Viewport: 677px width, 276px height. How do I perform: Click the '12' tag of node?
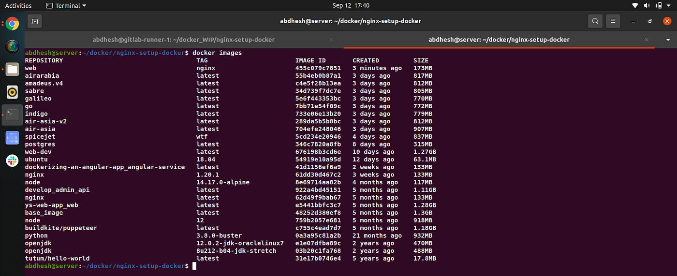click(200, 220)
